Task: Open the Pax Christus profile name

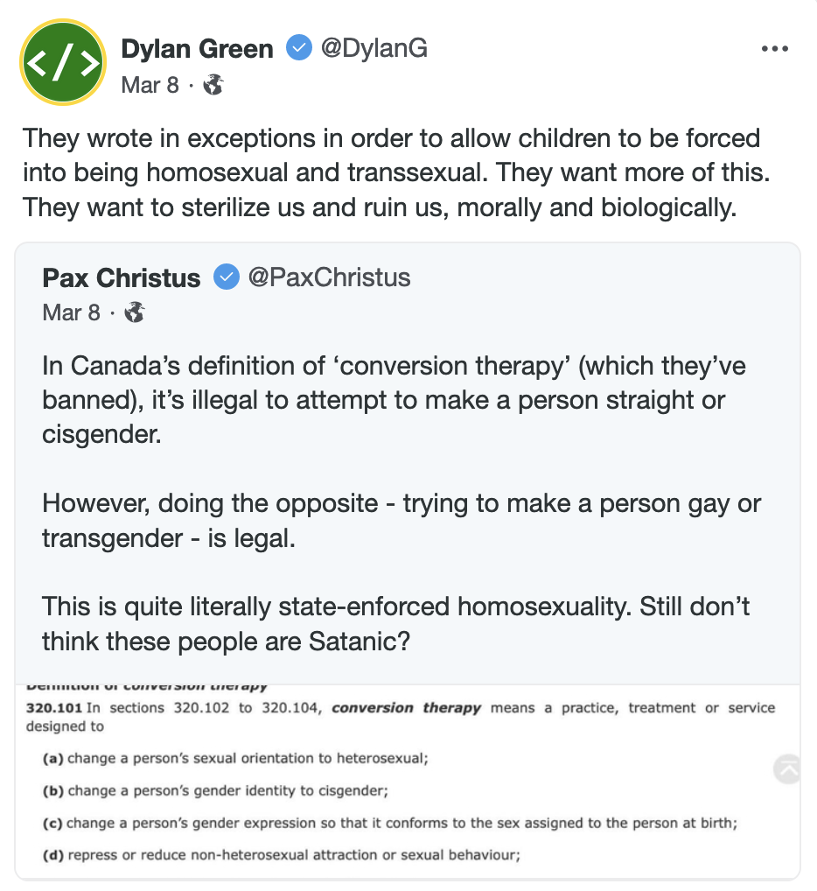Action: (122, 278)
